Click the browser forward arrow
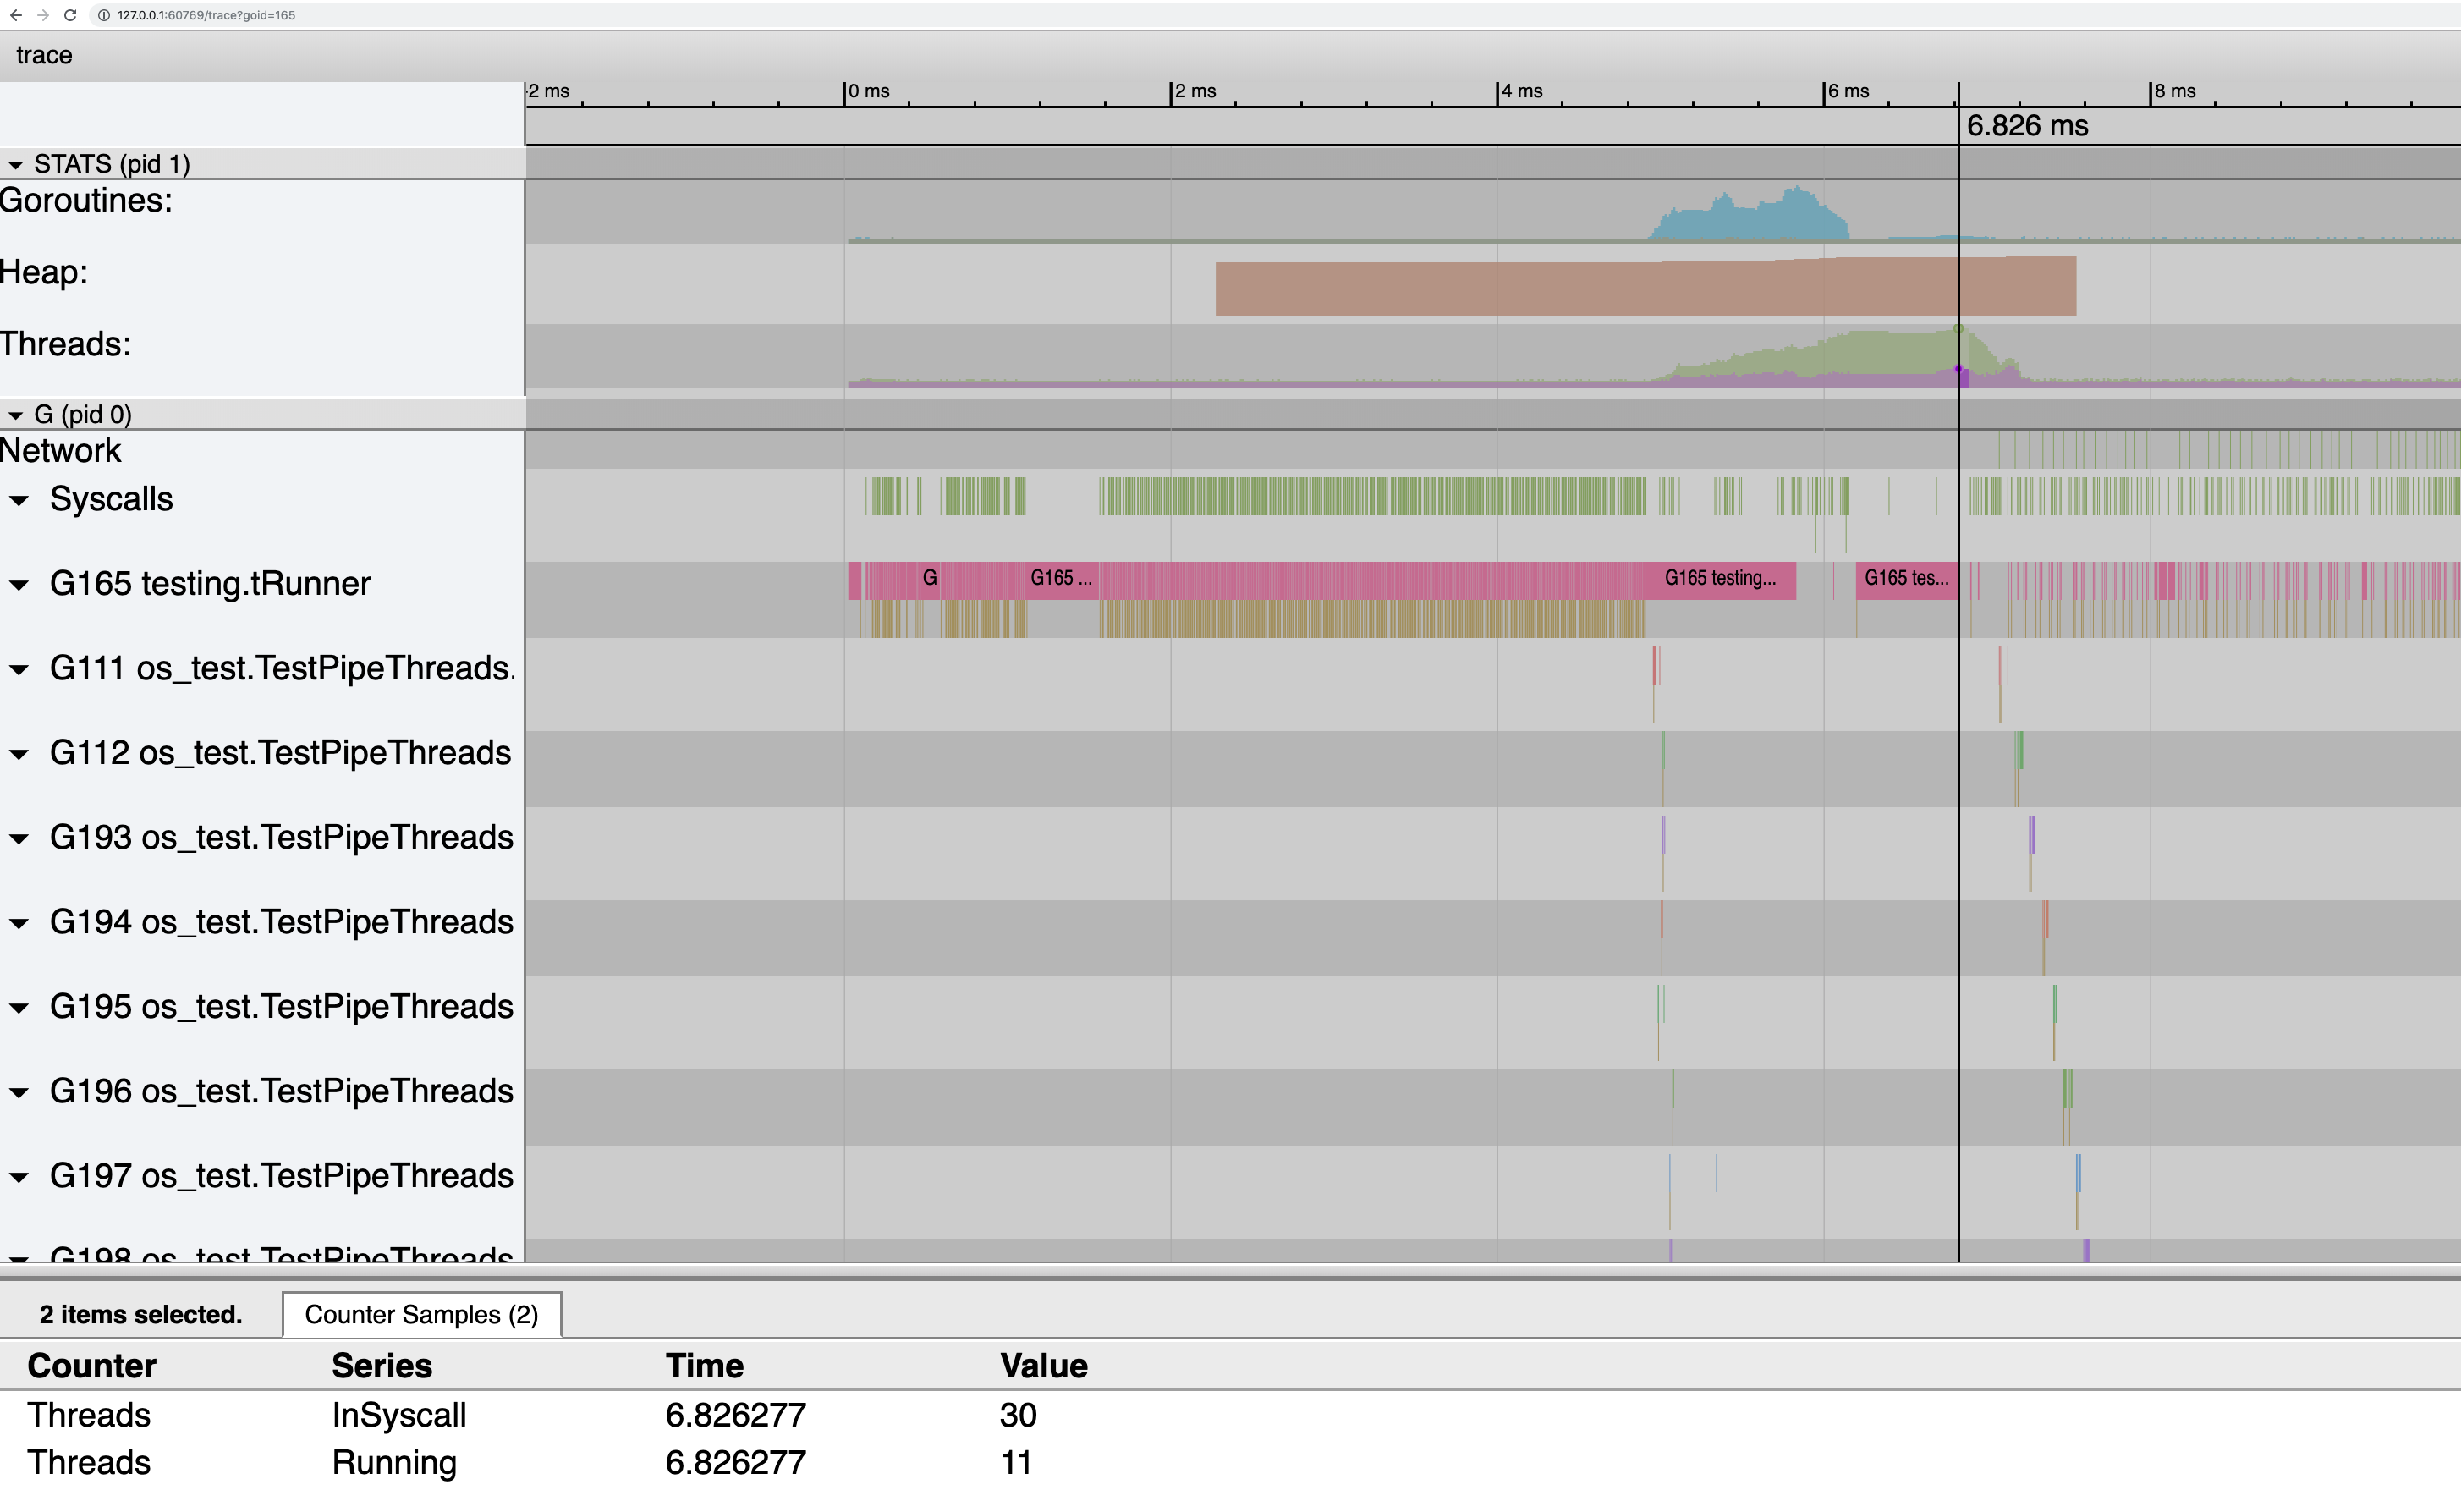Screen dimensions: 2461x1512 [x=43, y=15]
